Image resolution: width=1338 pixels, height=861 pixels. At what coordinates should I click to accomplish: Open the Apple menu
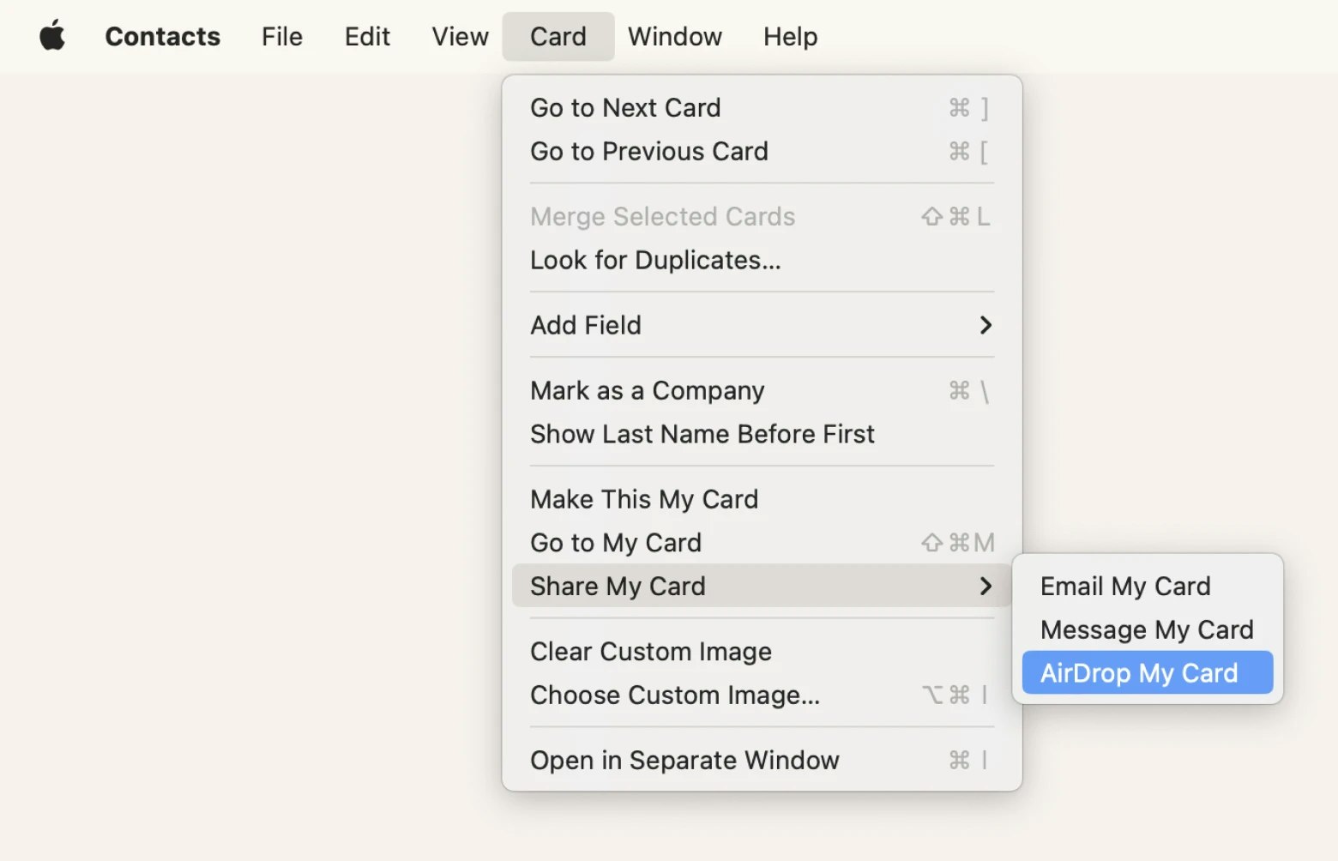tap(52, 37)
